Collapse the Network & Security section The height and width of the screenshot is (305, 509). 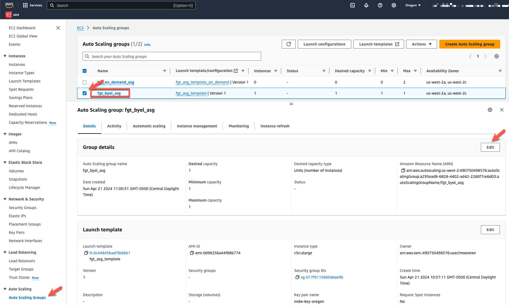[x=5, y=199]
